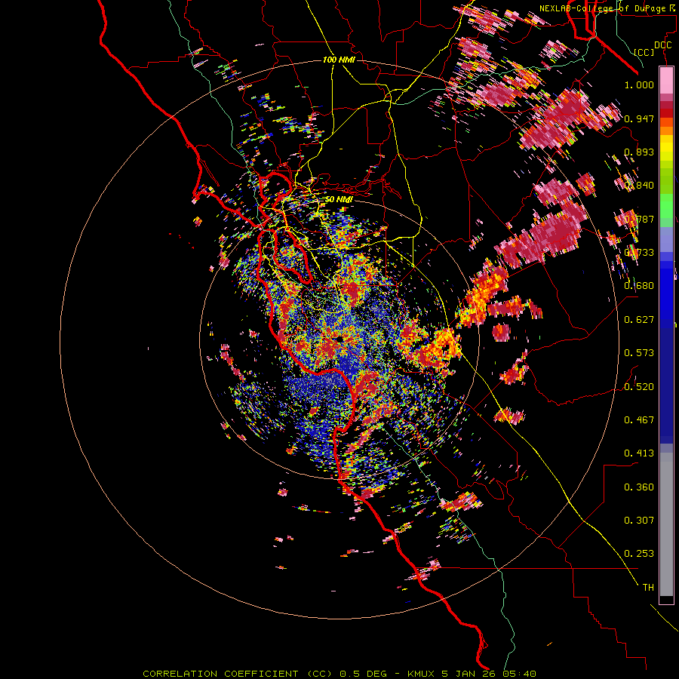
Task: Click "CORRELATION COEFFICIENT" in the bottom caption
Action: click(220, 674)
